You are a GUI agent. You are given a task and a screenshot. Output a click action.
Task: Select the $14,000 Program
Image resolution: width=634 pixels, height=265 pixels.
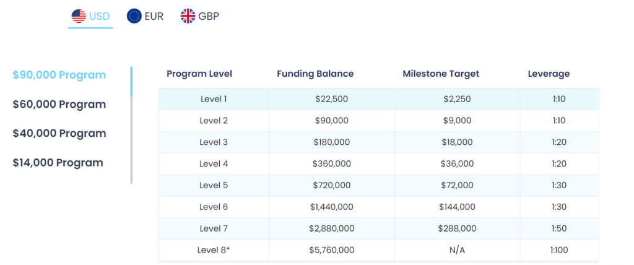point(58,162)
